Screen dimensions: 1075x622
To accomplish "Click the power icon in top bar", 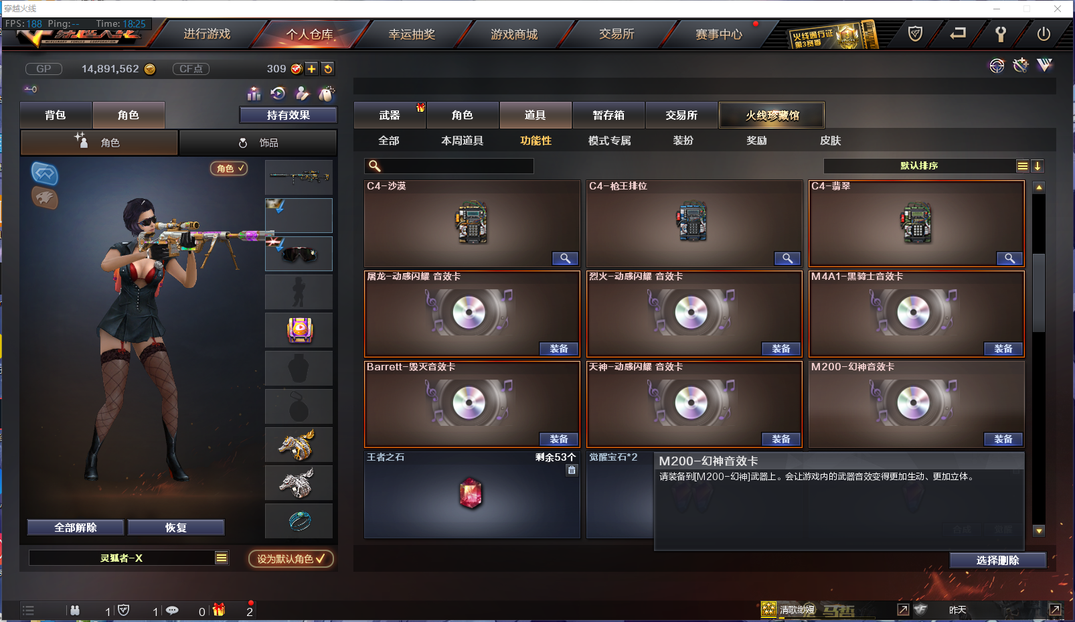I will click(1043, 34).
